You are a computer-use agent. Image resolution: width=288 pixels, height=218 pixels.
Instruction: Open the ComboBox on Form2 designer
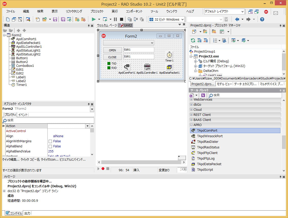click(152, 43)
